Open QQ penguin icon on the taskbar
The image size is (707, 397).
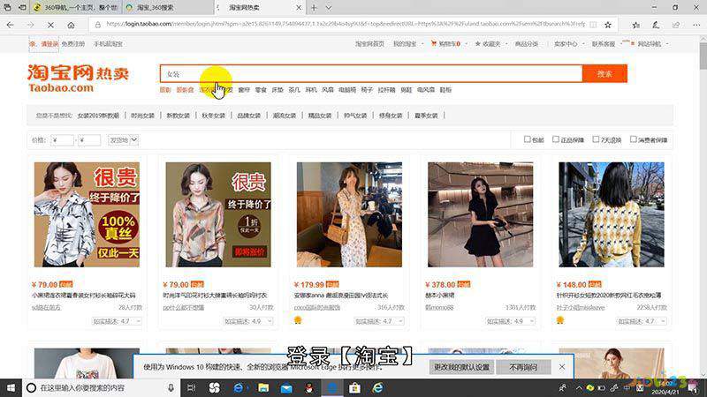tap(309, 387)
